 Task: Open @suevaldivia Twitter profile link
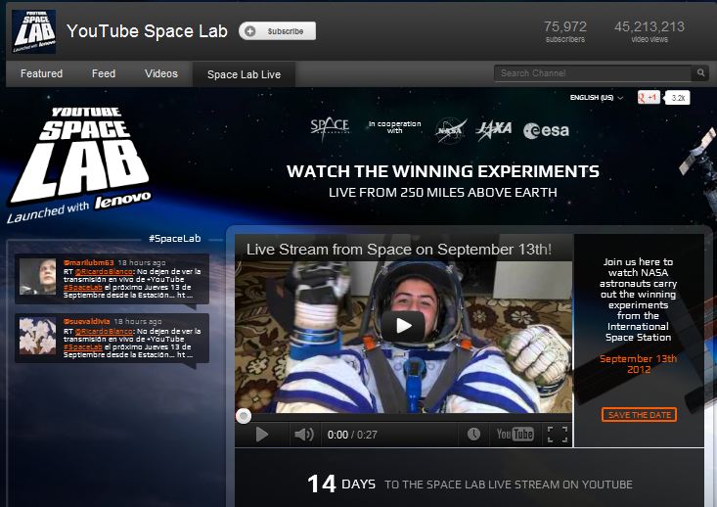87,322
